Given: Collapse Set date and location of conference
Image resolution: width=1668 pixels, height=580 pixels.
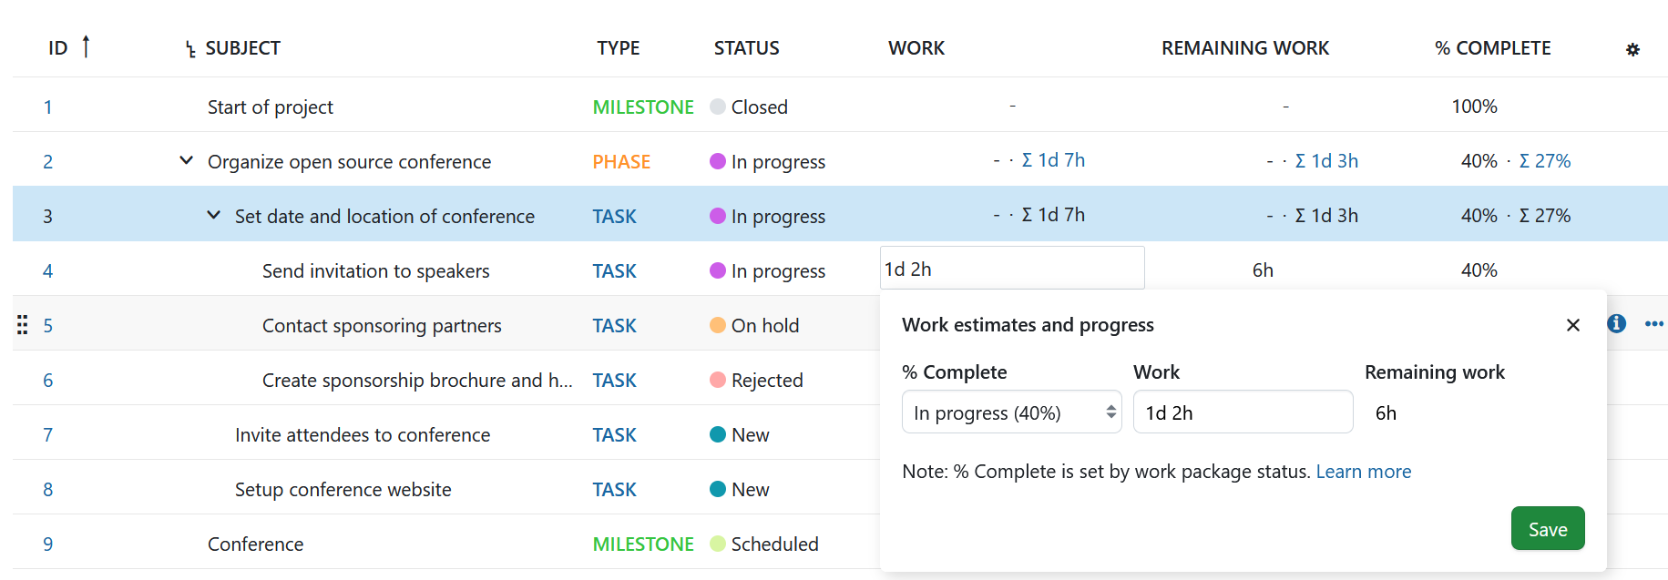Looking at the screenshot, I should (x=213, y=215).
